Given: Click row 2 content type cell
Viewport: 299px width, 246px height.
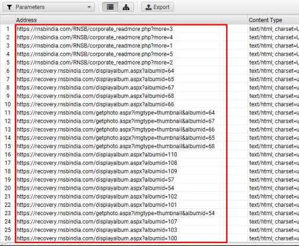Looking at the screenshot, I should [x=274, y=37].
